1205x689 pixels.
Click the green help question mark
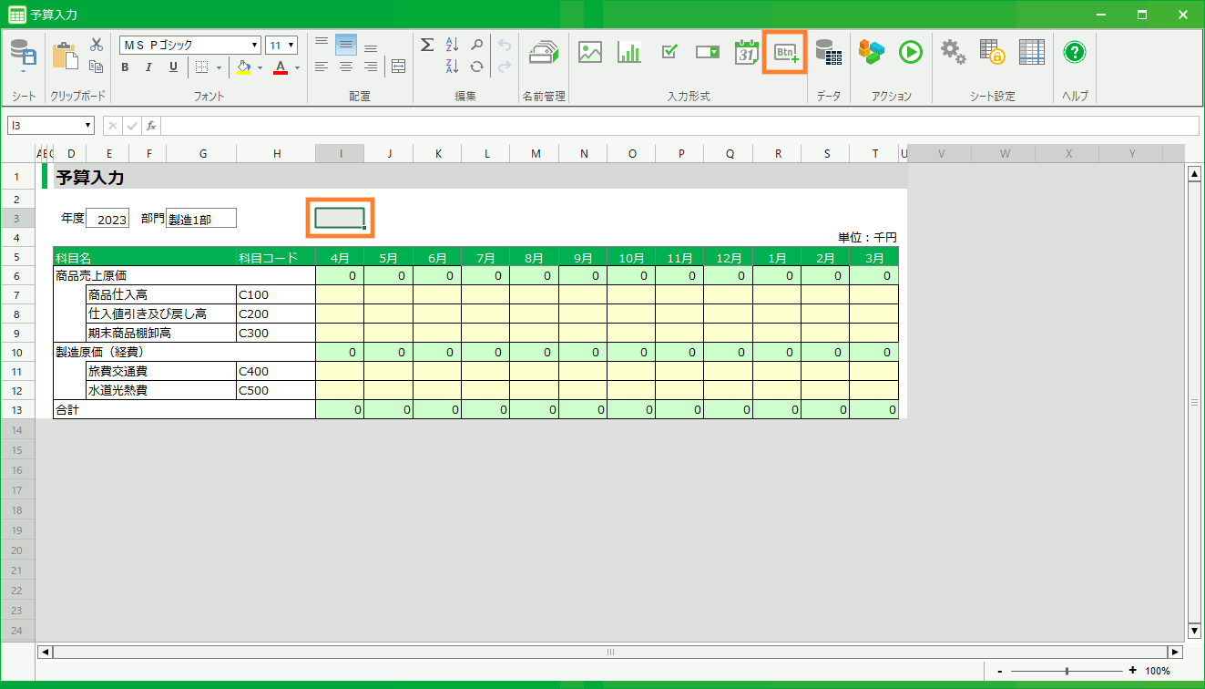[1075, 52]
